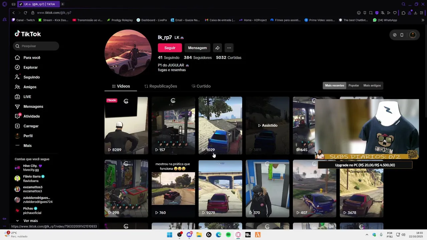Open the Prodigy Roleplay bookmark

[x=120, y=20]
